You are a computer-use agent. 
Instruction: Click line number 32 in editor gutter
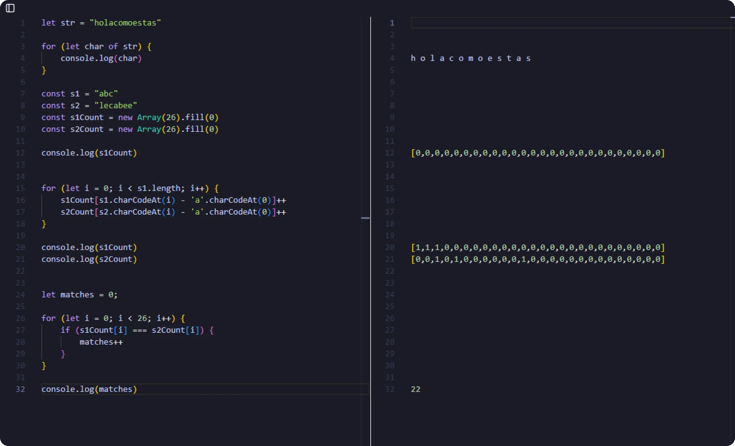pyautogui.click(x=20, y=389)
